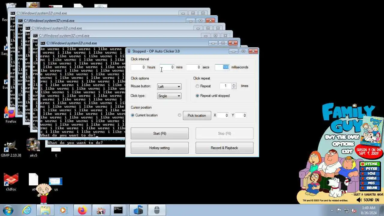Viewport: 384px width, 216px height.
Task: Select the 'us' desktop icon
Action: [x=56, y=184]
